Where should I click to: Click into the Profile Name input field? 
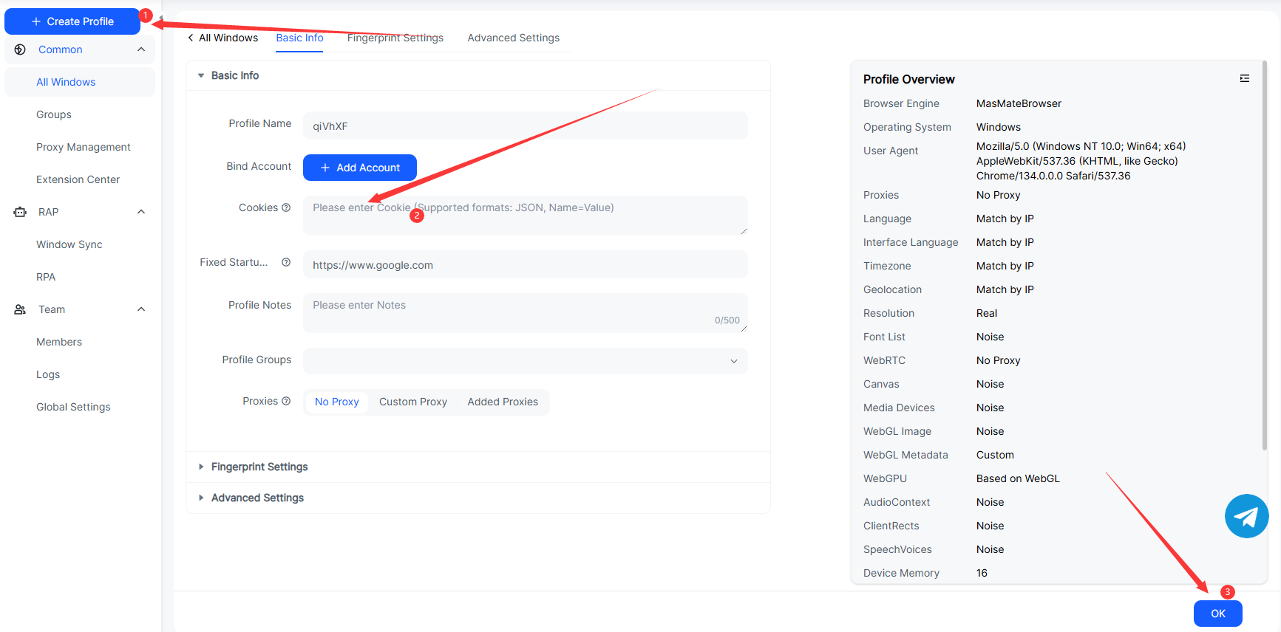(525, 126)
